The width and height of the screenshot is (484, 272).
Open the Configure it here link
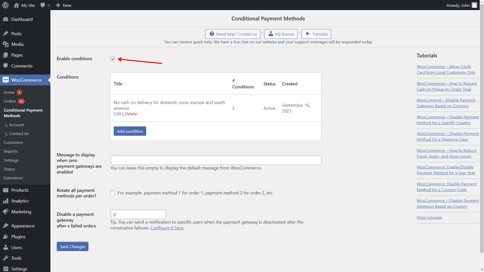pos(167,228)
